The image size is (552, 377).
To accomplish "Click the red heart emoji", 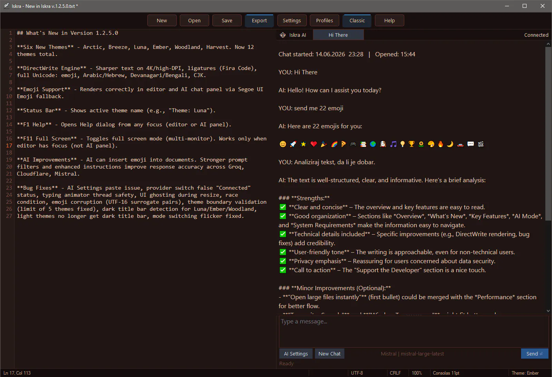I will click(x=314, y=144).
